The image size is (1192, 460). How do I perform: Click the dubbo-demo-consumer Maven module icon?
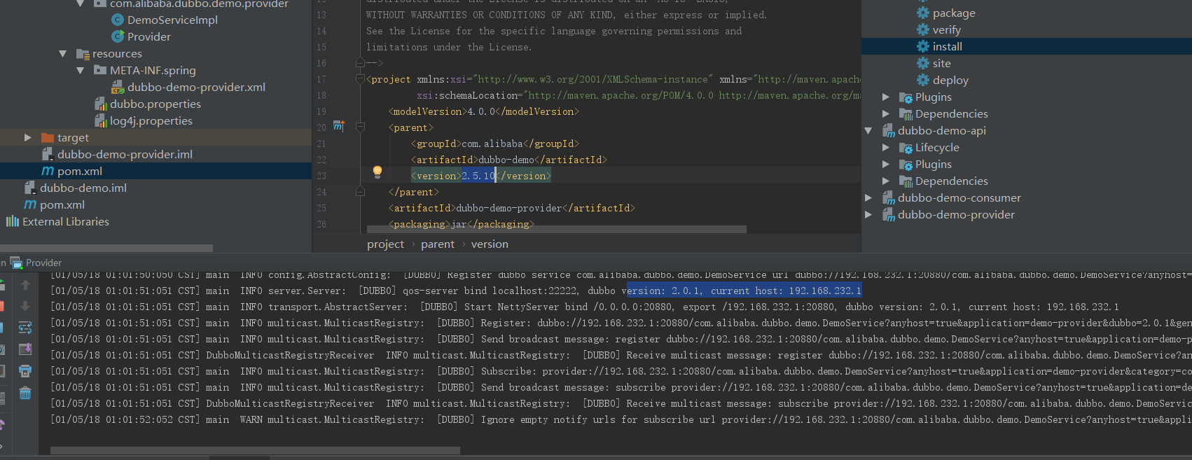pyautogui.click(x=889, y=197)
